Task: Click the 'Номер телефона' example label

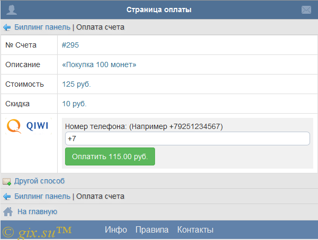Action: point(144,126)
